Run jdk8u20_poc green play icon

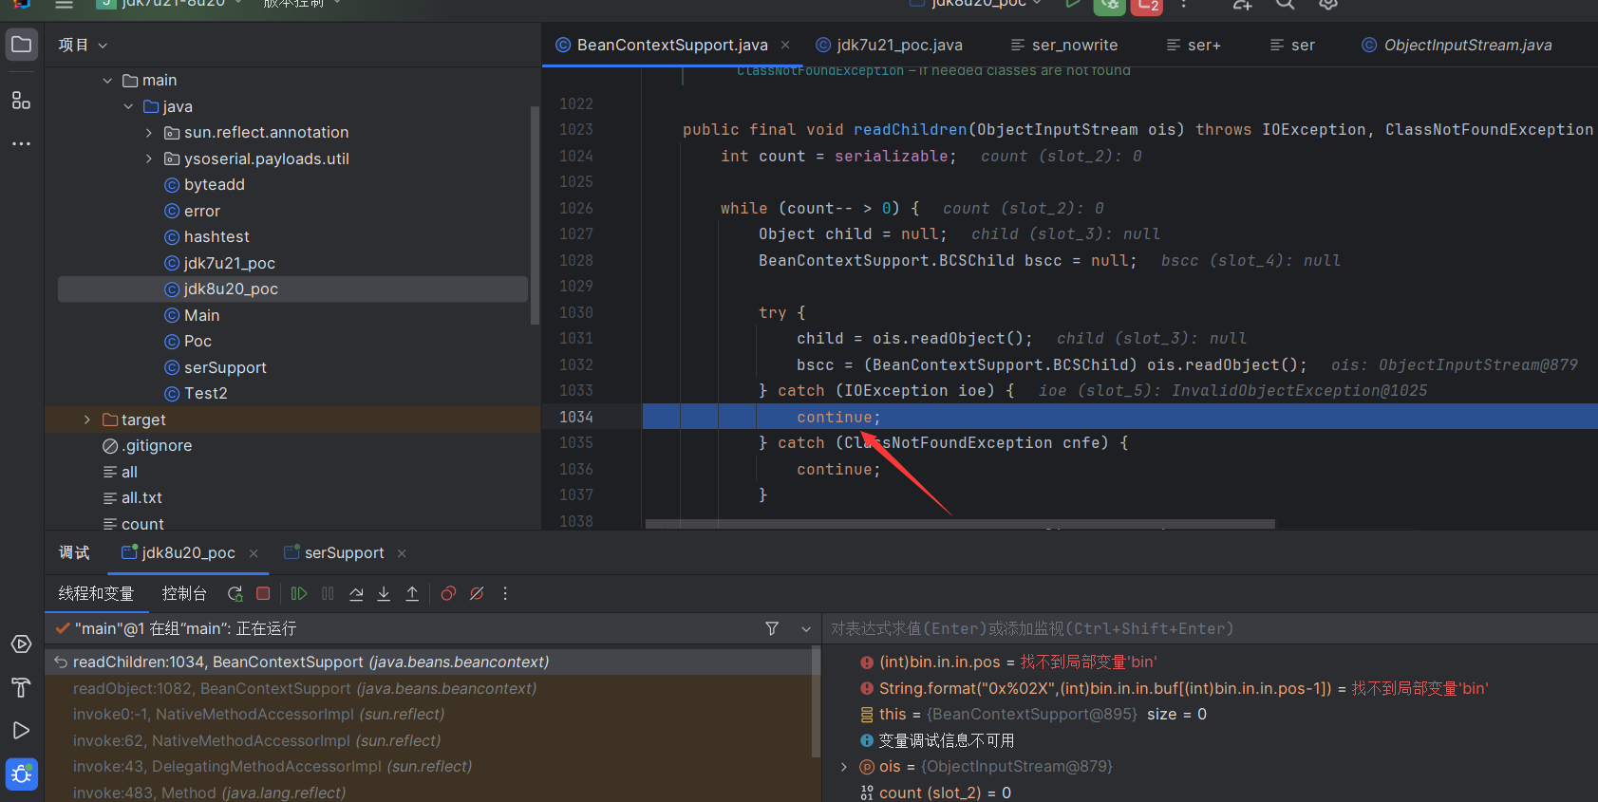pos(1072,4)
